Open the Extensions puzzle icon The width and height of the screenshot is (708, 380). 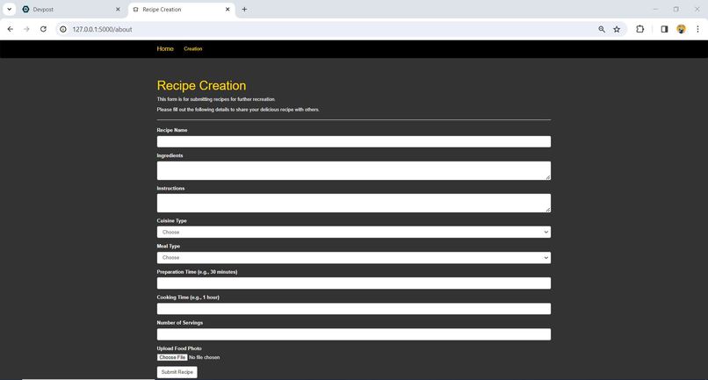639,29
